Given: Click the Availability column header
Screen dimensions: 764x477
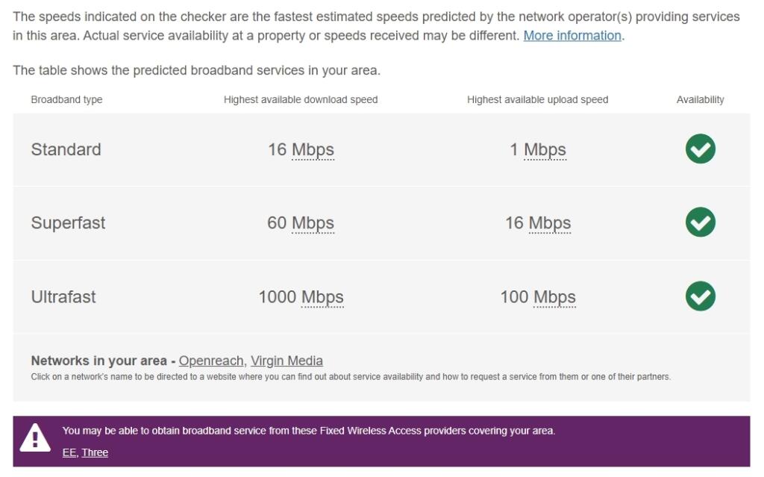Looking at the screenshot, I should pos(700,99).
